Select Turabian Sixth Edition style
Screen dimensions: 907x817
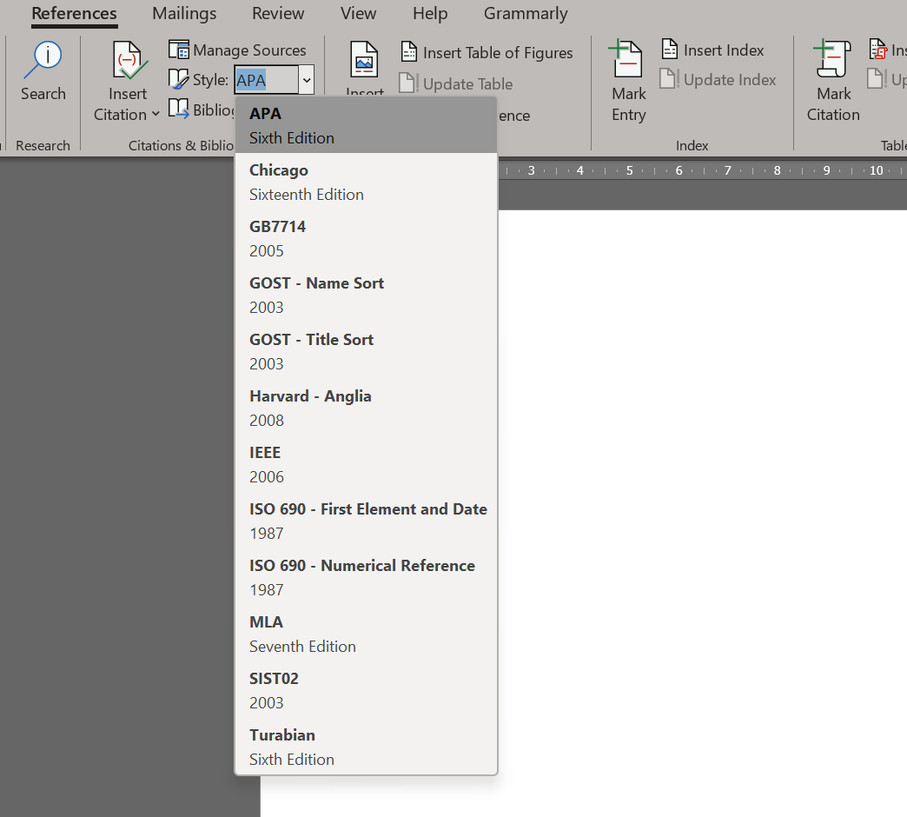(366, 747)
